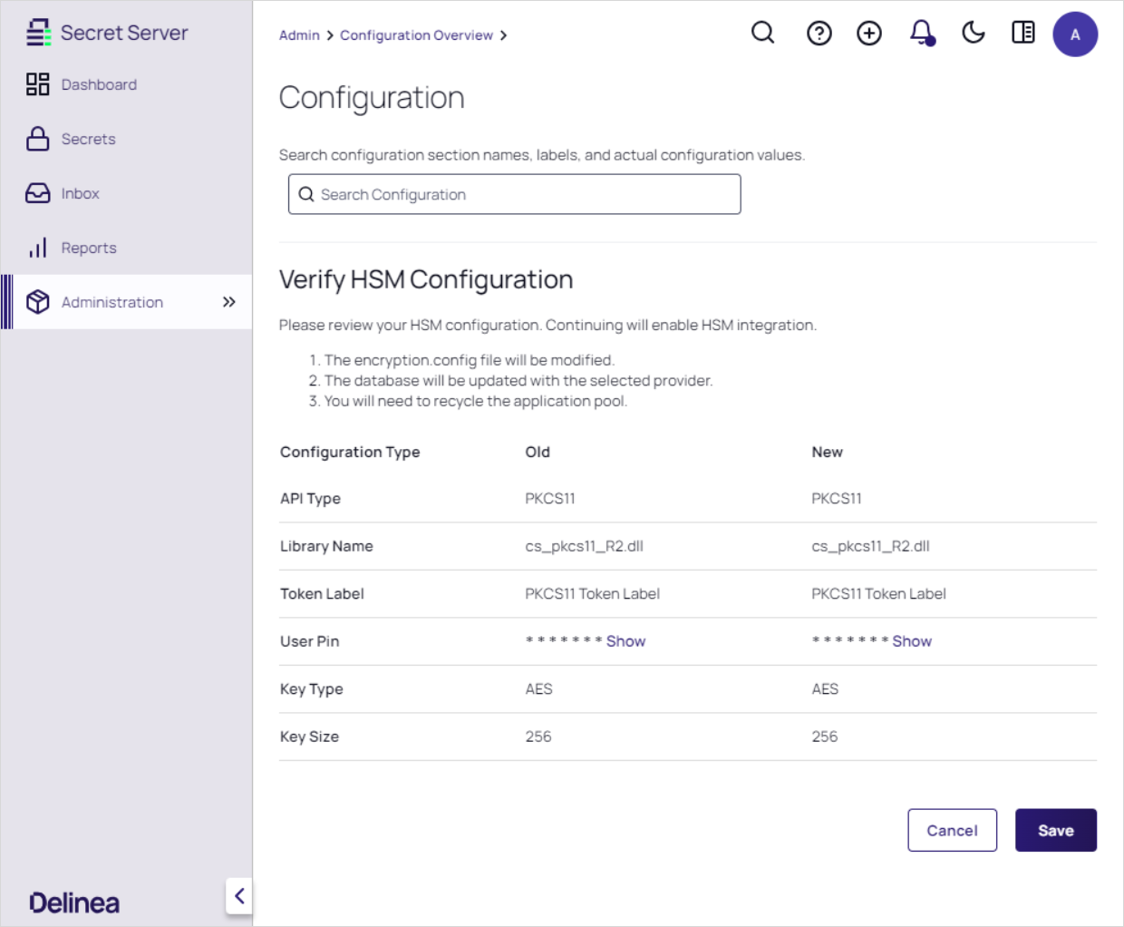1124x927 pixels.
Task: Open the Inbox sidebar item
Action: 80,193
